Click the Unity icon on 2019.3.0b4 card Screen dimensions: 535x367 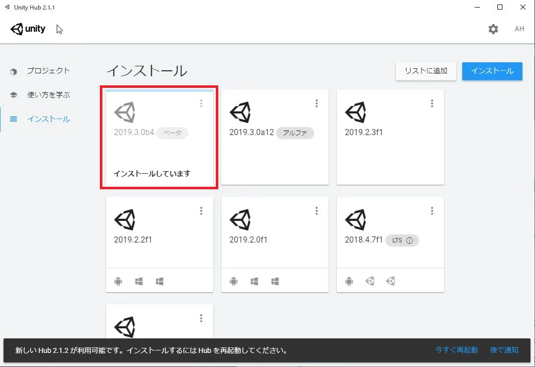(125, 112)
